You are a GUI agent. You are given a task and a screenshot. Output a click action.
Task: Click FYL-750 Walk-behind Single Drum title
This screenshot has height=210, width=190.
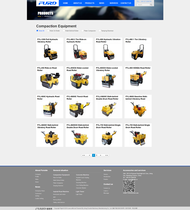108,126
